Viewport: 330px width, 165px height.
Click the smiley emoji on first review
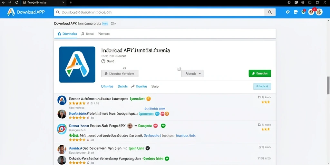(148, 99)
